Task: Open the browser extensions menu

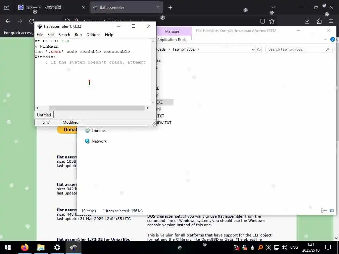Action: pyautogui.click(x=319, y=21)
